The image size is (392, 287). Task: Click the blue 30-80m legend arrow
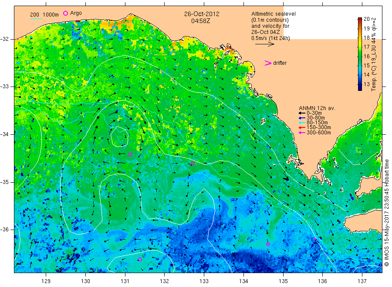click(x=302, y=118)
